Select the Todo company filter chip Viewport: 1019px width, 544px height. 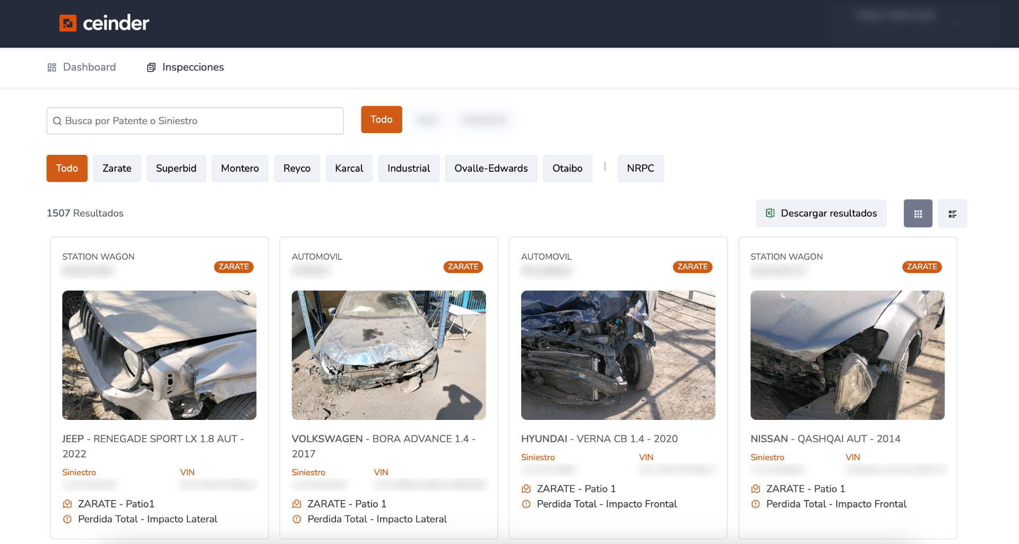pos(67,168)
